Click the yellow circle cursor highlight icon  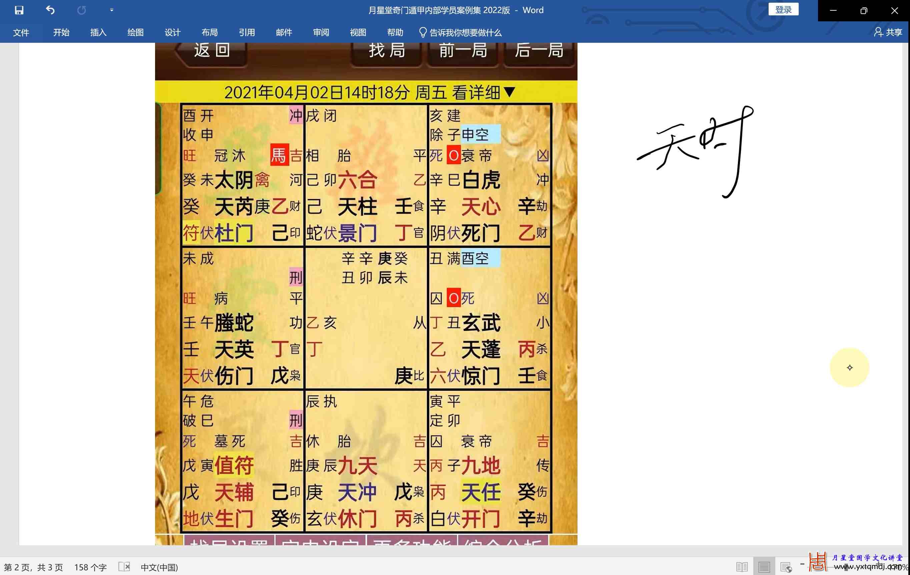pyautogui.click(x=849, y=367)
